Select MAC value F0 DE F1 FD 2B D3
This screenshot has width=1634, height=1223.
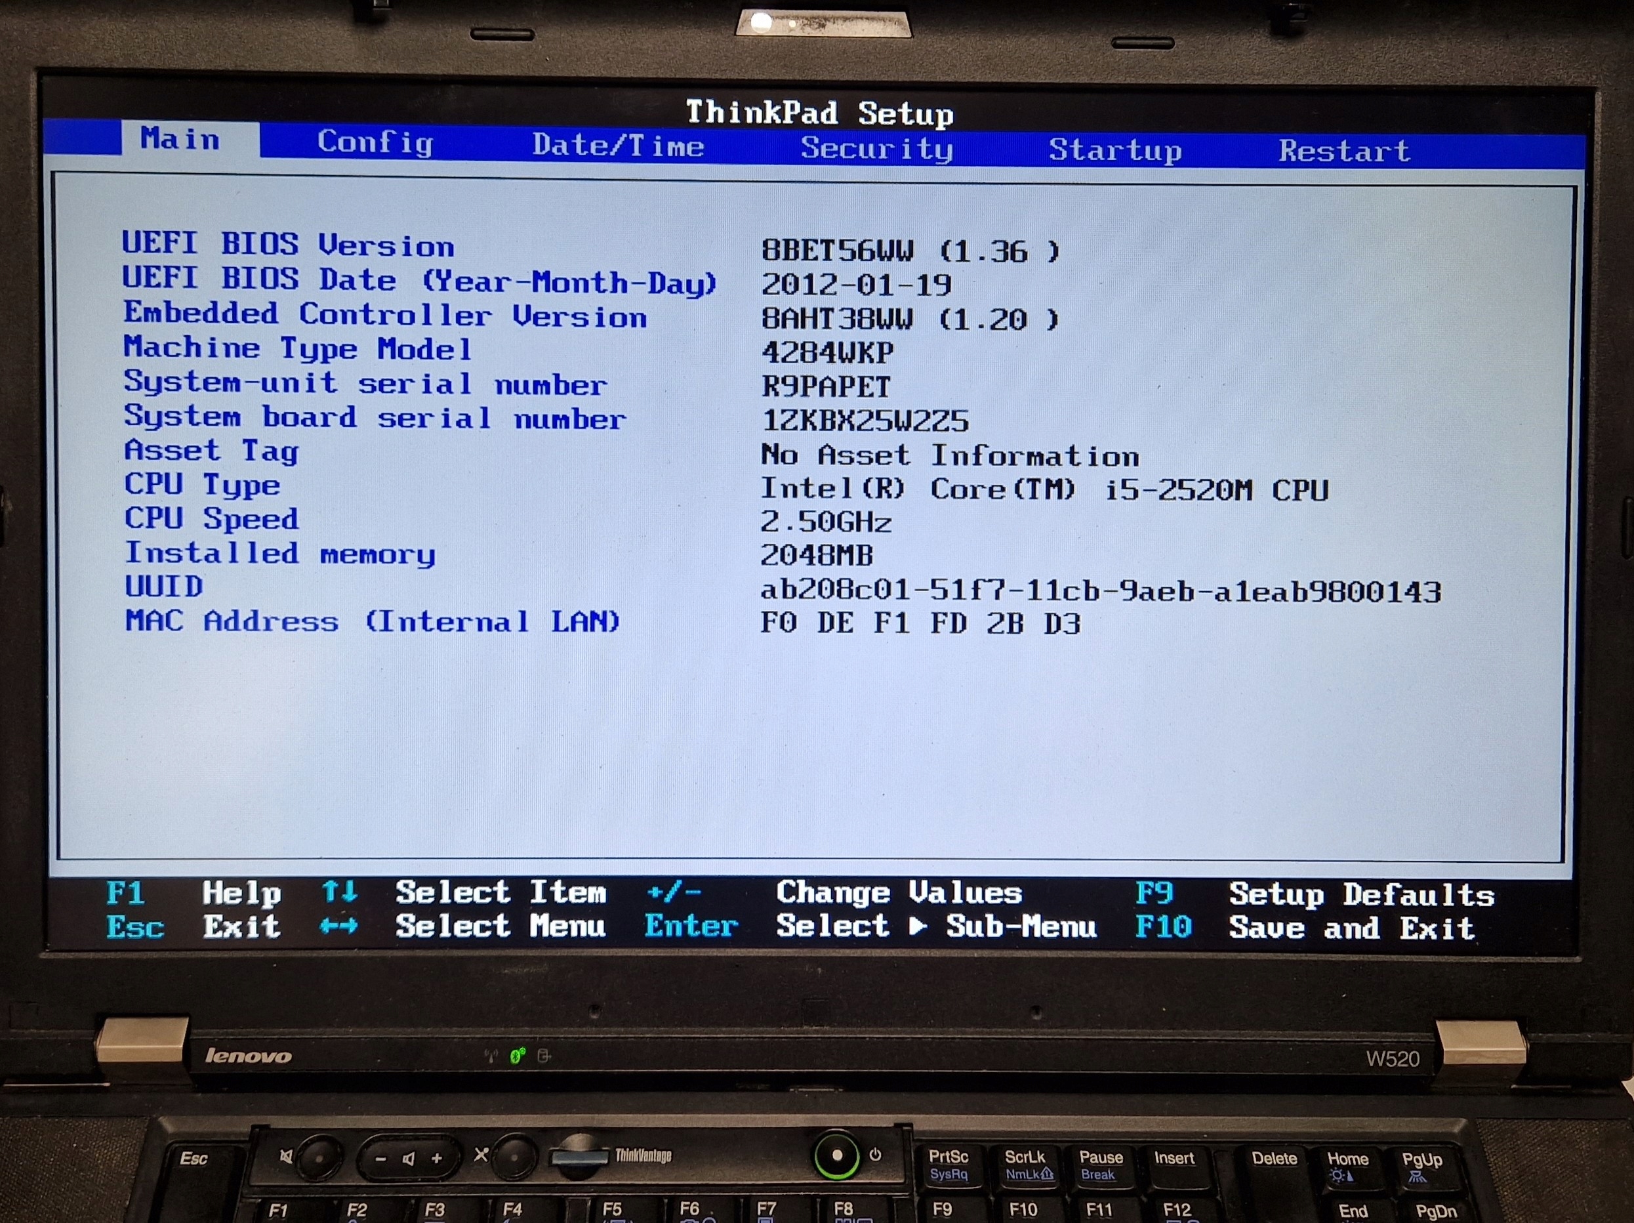pyautogui.click(x=920, y=624)
